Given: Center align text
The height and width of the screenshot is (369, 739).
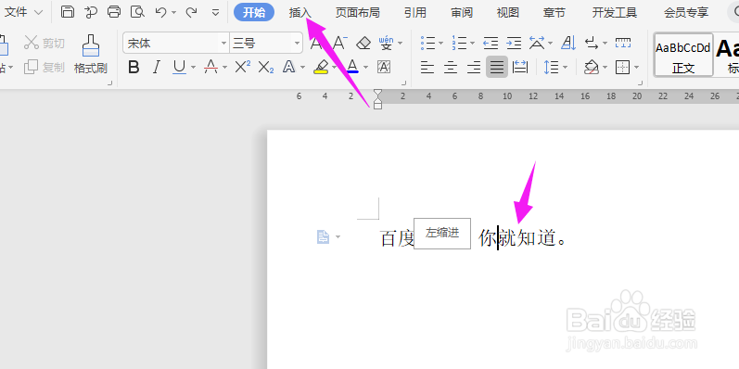Looking at the screenshot, I should [451, 68].
